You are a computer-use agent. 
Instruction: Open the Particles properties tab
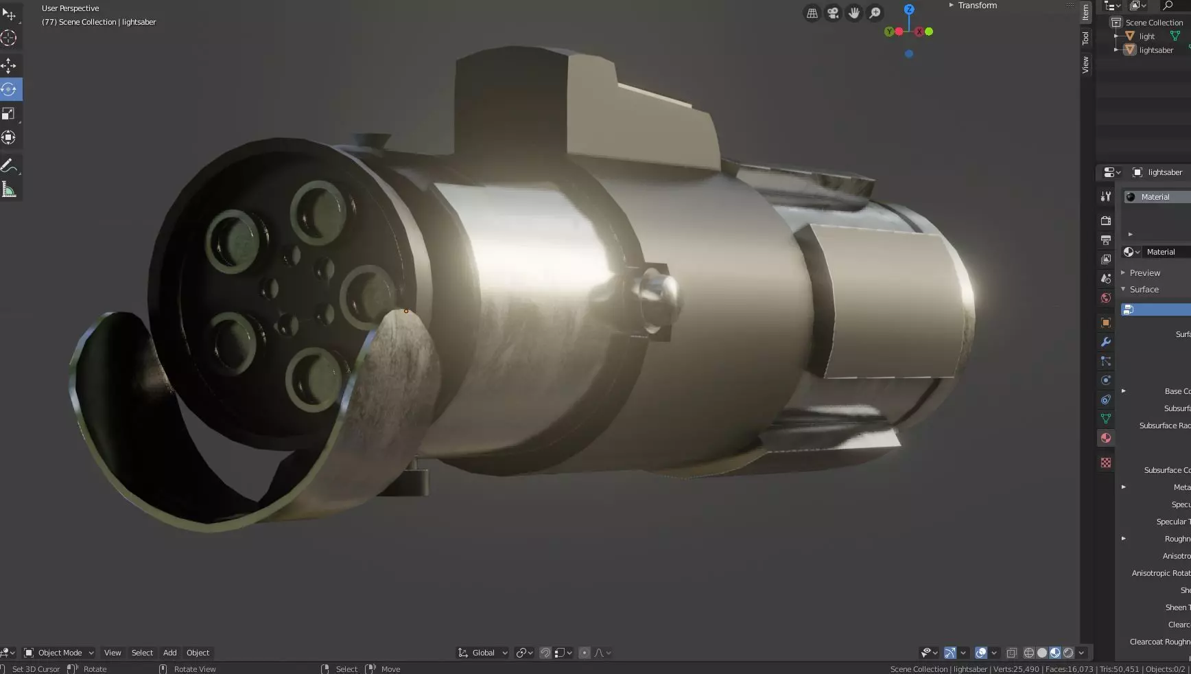pos(1105,360)
